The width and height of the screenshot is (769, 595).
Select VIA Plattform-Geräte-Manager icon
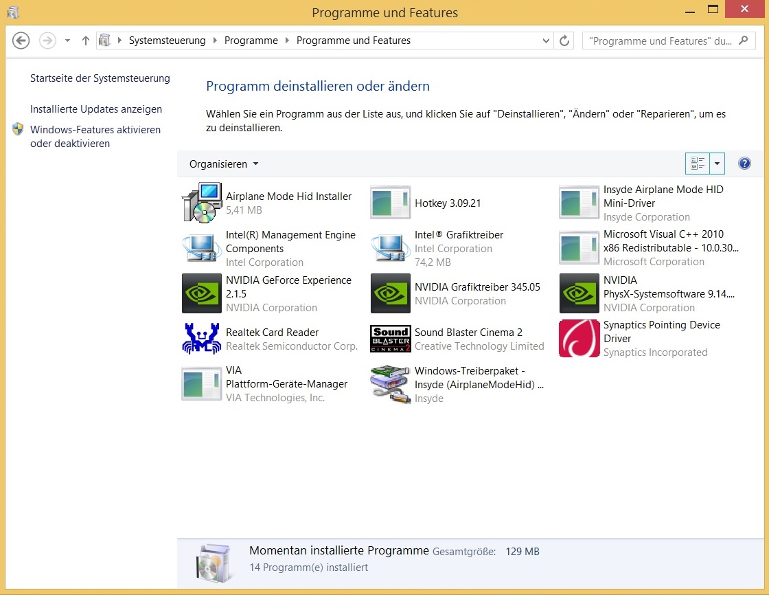(202, 383)
